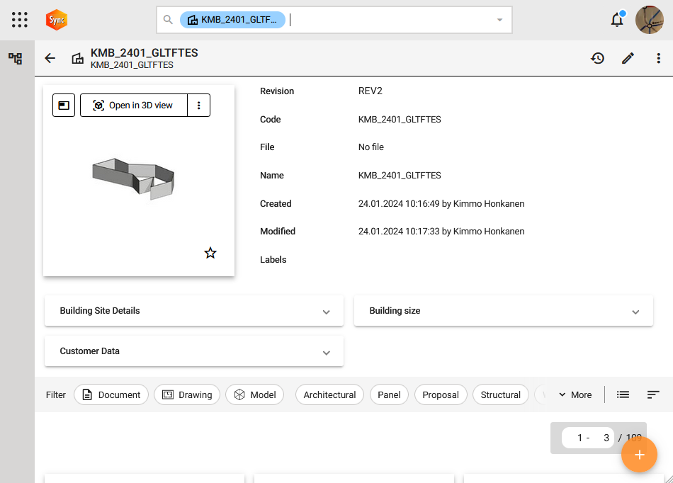Open the notifications bell
673x483 pixels.
[x=617, y=20]
